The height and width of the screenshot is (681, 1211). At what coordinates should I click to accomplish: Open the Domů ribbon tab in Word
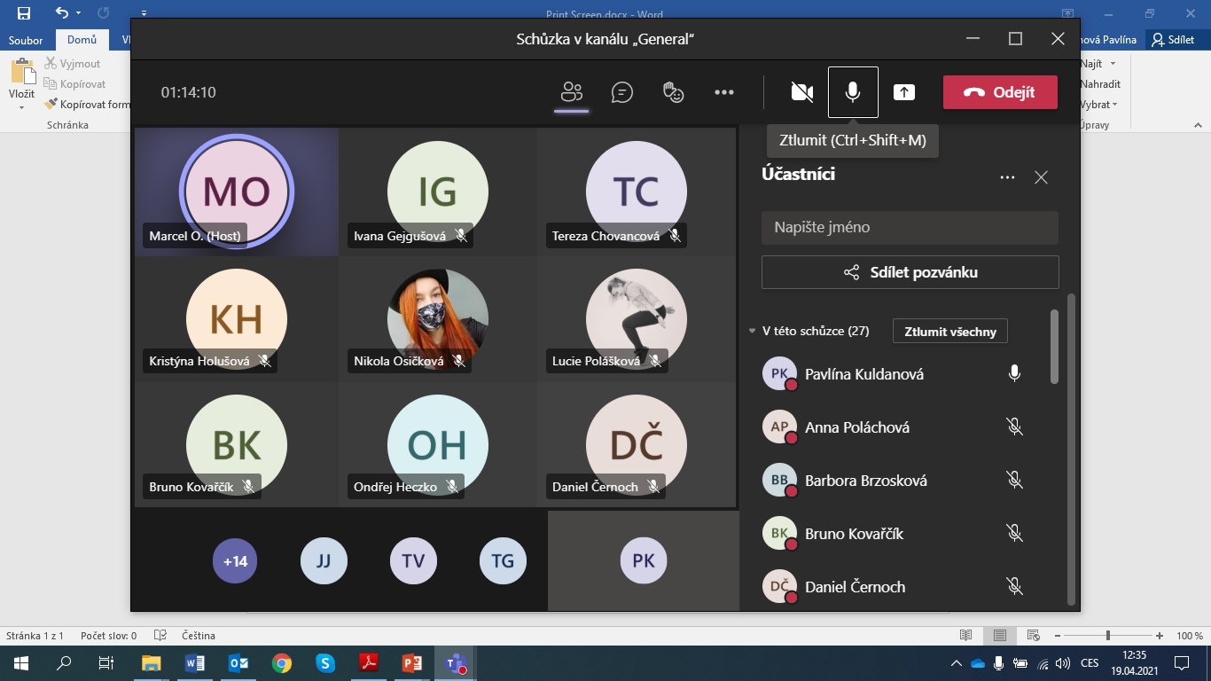[x=82, y=40]
